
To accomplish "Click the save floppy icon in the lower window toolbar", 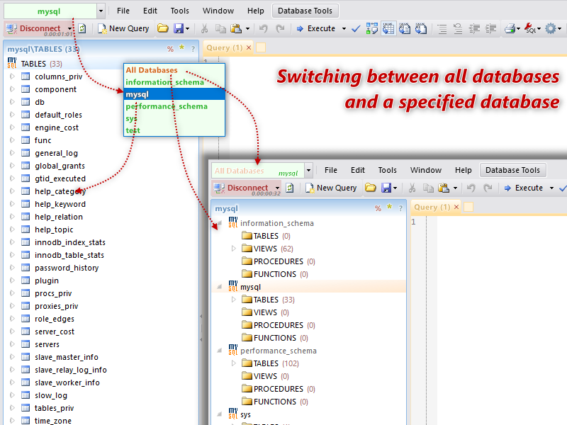I will tap(386, 188).
